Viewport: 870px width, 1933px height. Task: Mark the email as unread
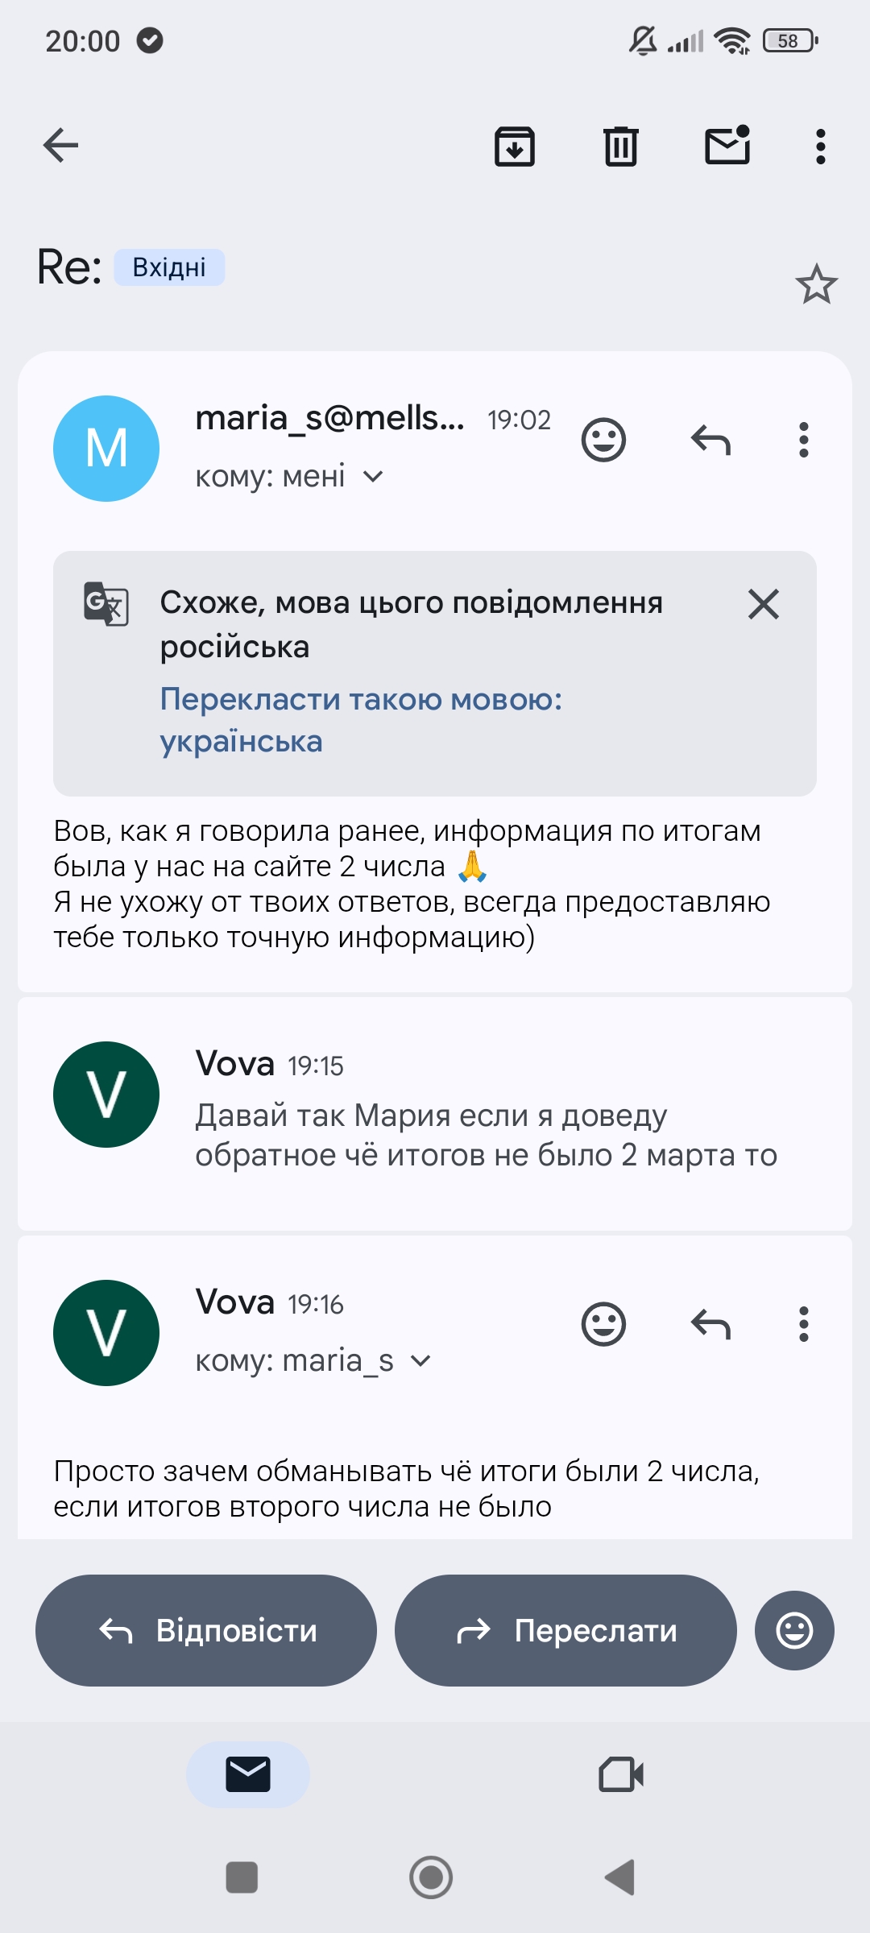click(x=728, y=146)
